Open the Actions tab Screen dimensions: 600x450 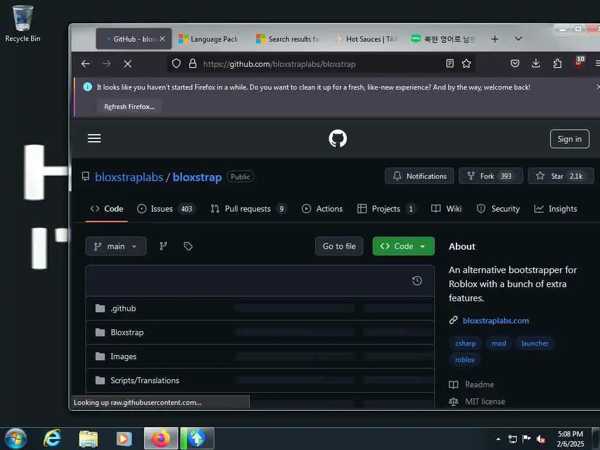[x=322, y=209]
